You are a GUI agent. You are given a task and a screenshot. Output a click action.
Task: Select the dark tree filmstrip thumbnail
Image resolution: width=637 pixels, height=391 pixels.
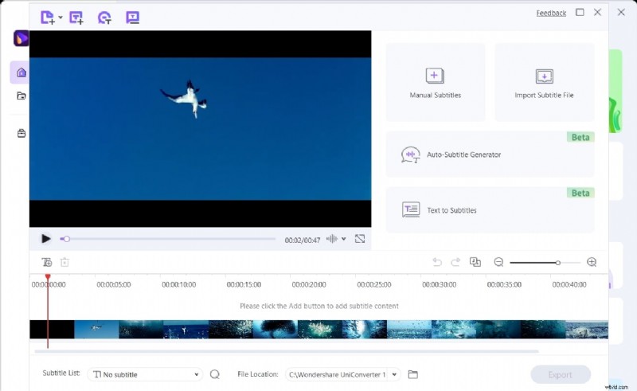tap(276, 329)
